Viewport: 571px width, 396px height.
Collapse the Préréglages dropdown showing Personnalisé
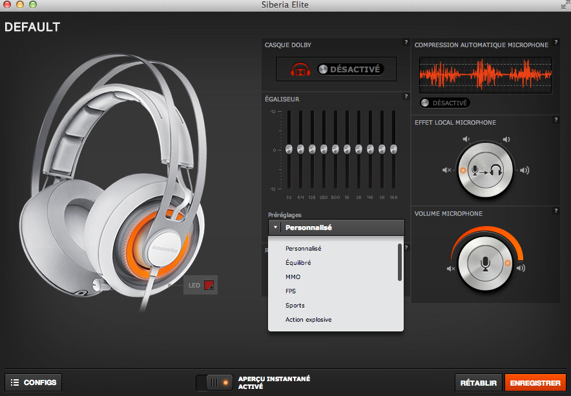tap(336, 227)
